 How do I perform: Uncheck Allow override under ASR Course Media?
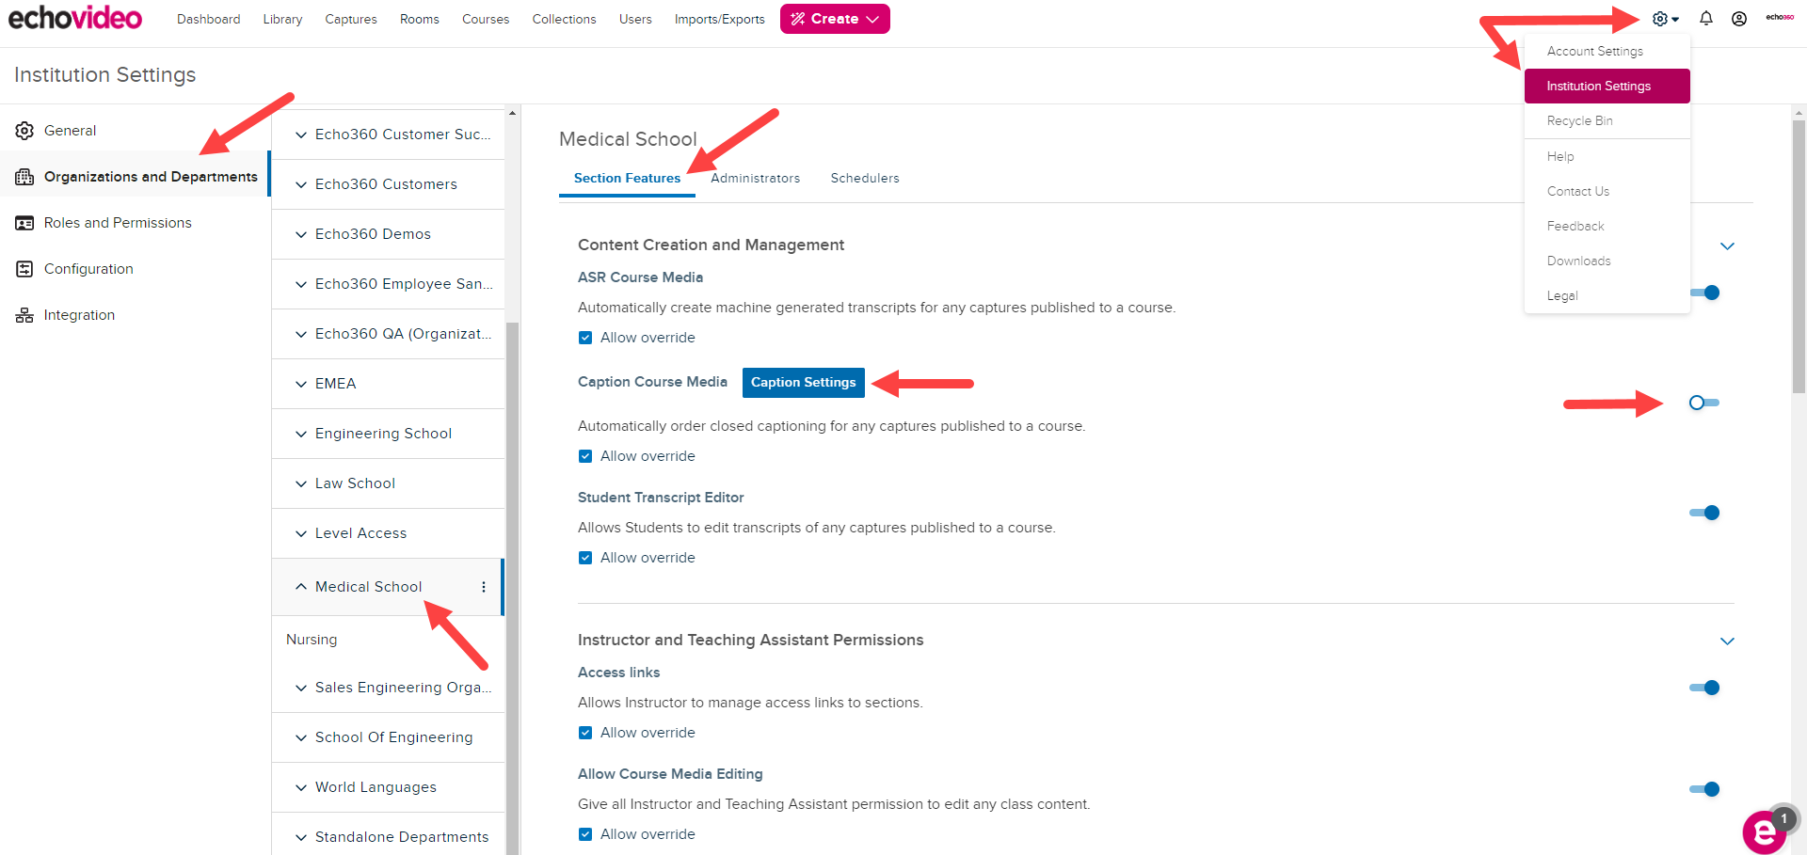tap(585, 338)
